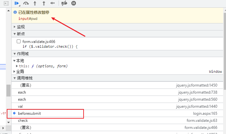The width and height of the screenshot is (226, 134).
Task: Collapse the 断点 (Breakpoints) section
Action: click(x=21, y=34)
